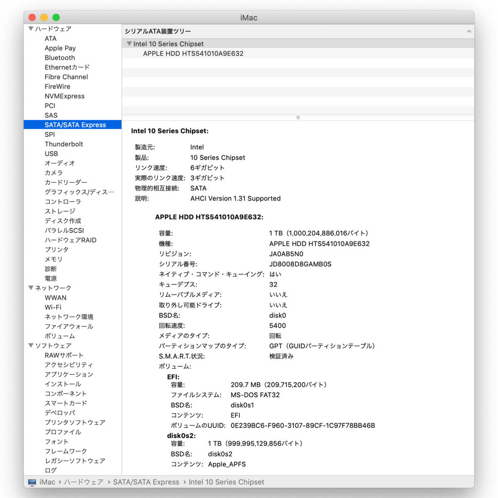
Task: Select ログ in the sidebar
Action: tap(51, 470)
